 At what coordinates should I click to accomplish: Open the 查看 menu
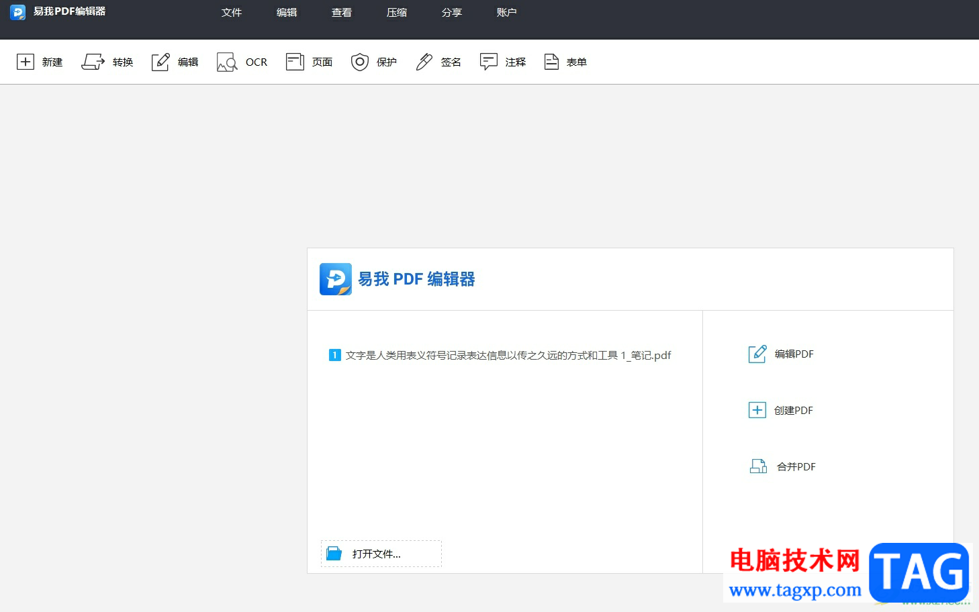(x=342, y=13)
